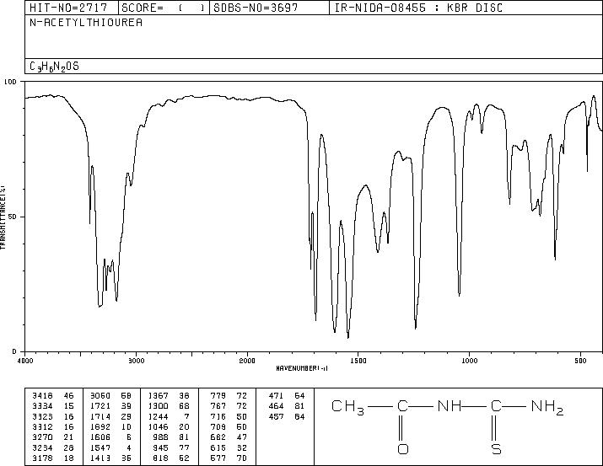Click the sulfur atom S in the structure

496,448
